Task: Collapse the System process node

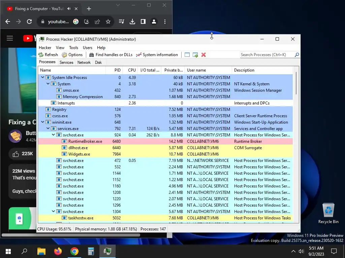Action: (x=48, y=84)
